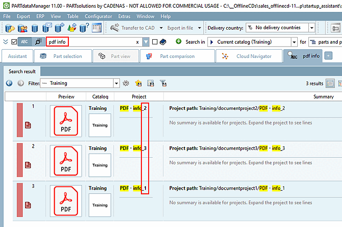Open the View menu
This screenshot has width=342, height=227.
[x=56, y=16]
